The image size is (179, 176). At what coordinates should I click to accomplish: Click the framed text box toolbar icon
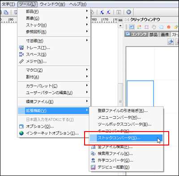coord(119,12)
